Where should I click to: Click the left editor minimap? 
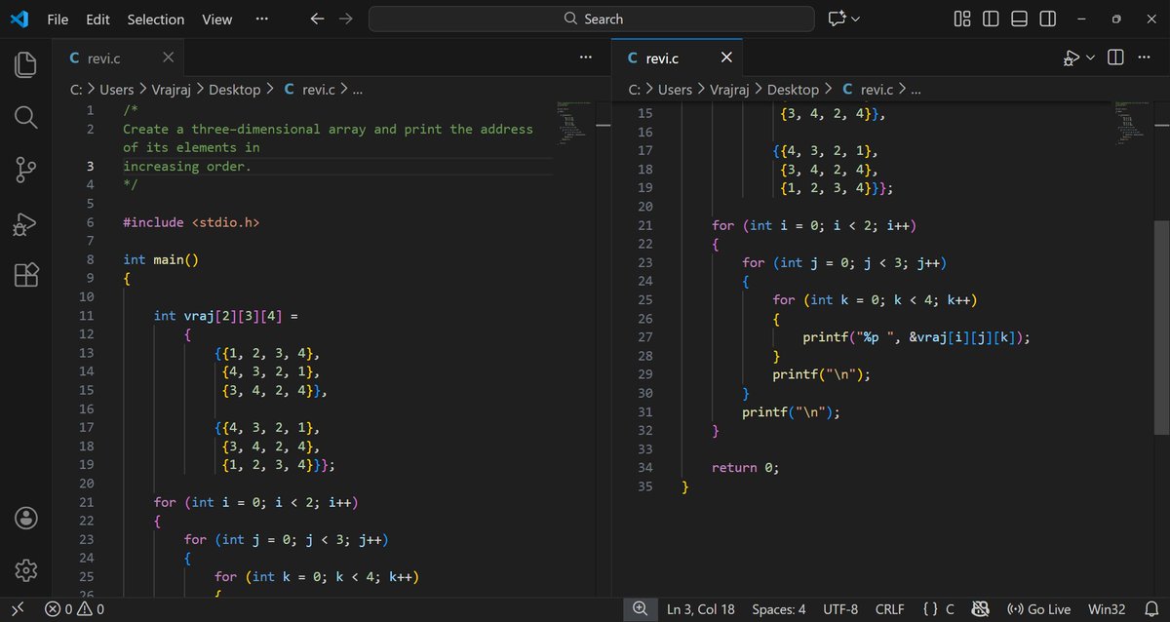pos(575,122)
